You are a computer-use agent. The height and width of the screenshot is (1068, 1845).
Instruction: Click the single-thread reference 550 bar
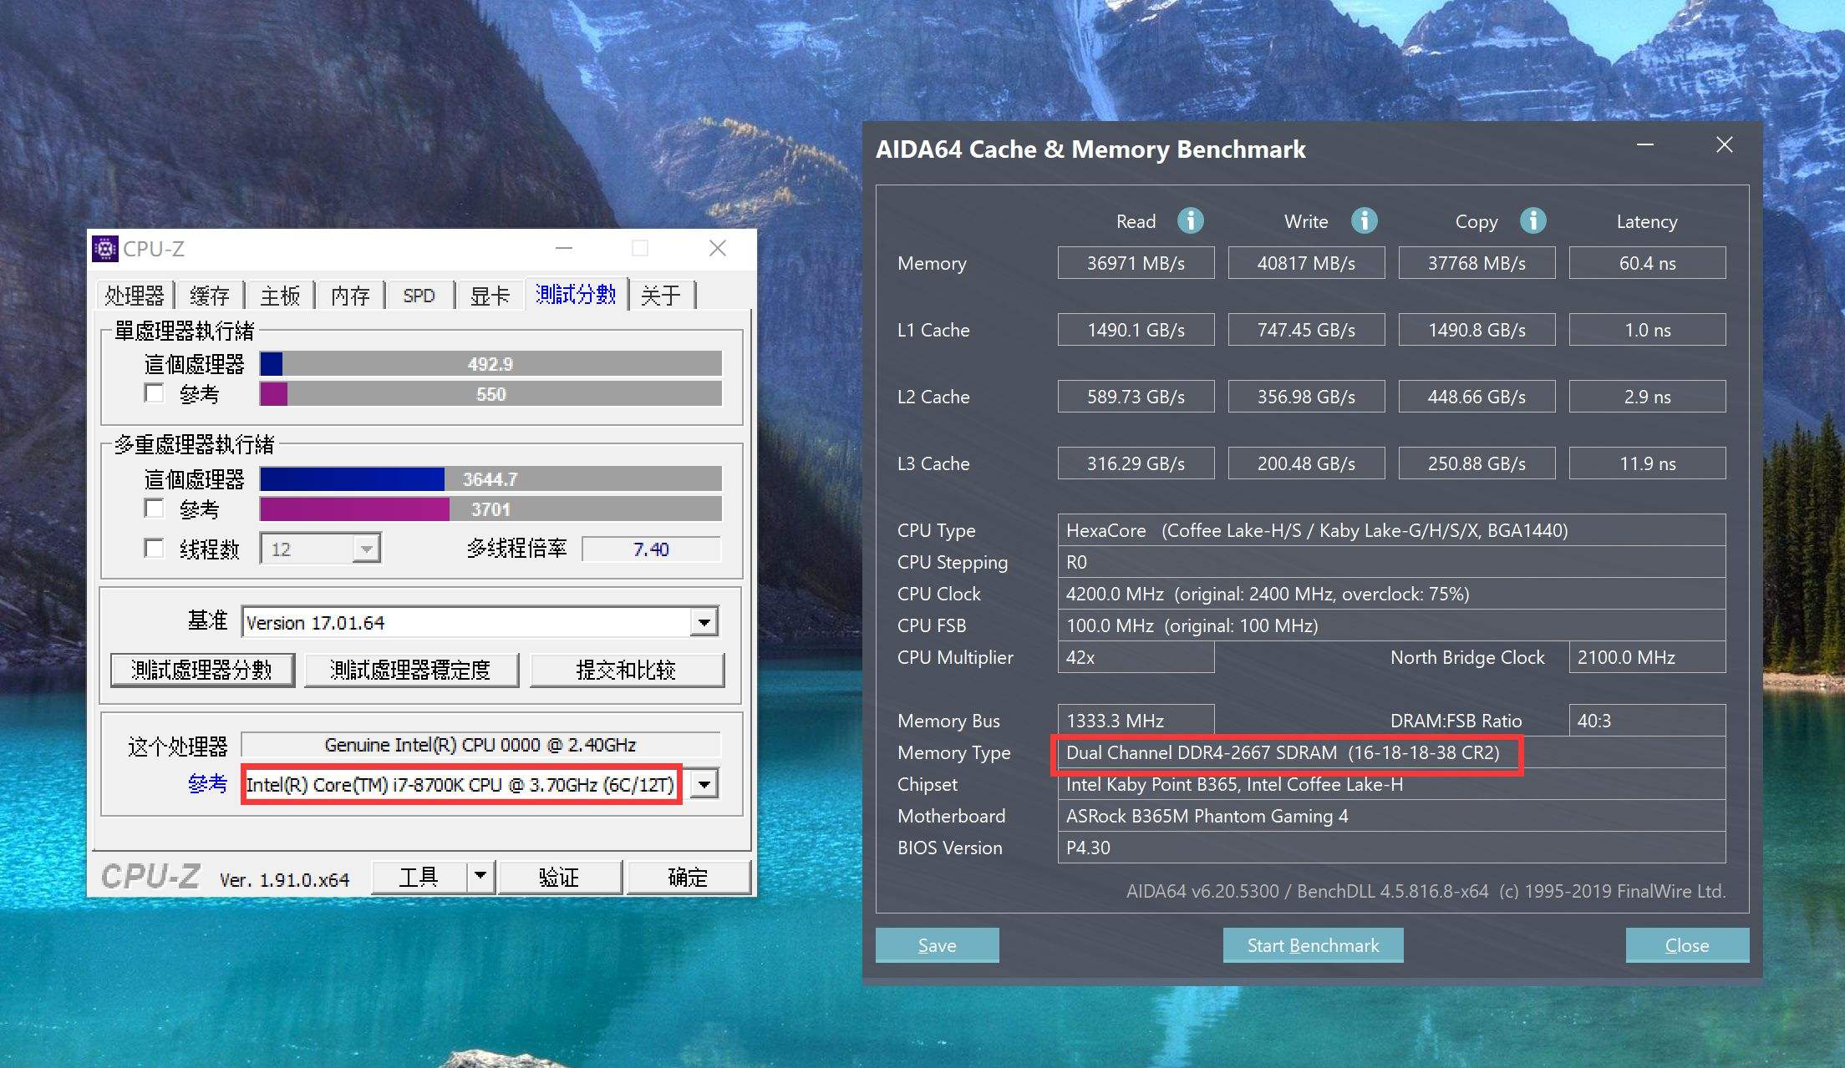coord(490,394)
